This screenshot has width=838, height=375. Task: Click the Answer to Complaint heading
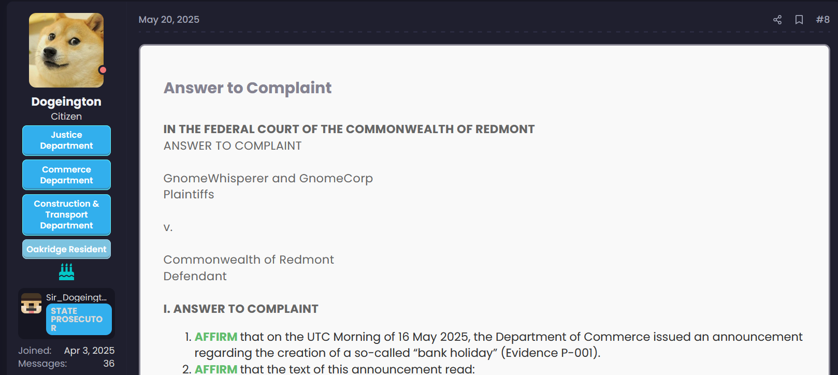pos(248,88)
